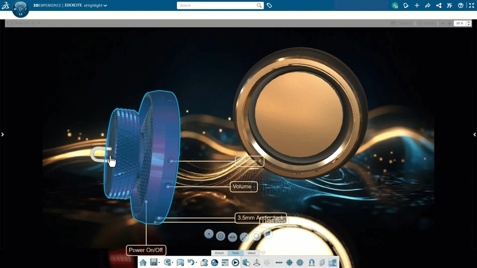Click the chain link icon
The width and height of the screenshot is (477, 268).
pos(279,263)
